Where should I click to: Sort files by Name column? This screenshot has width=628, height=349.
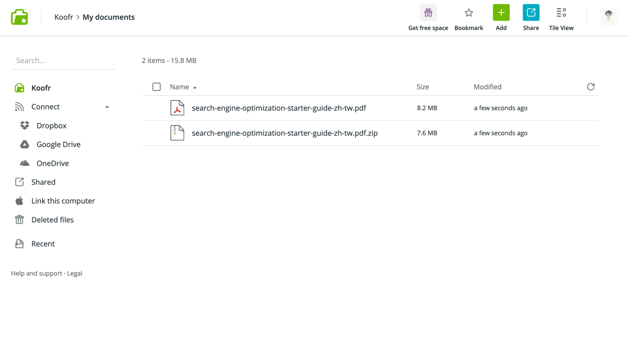tap(180, 87)
